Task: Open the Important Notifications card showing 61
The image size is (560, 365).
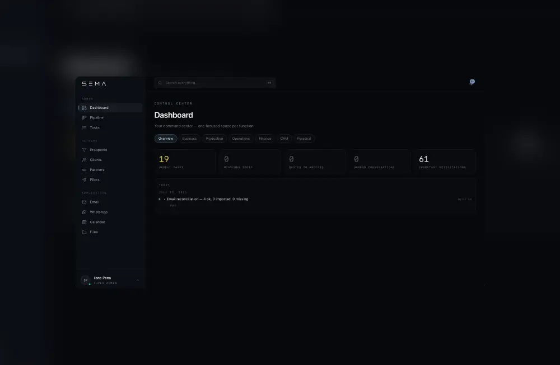Action: [445, 162]
